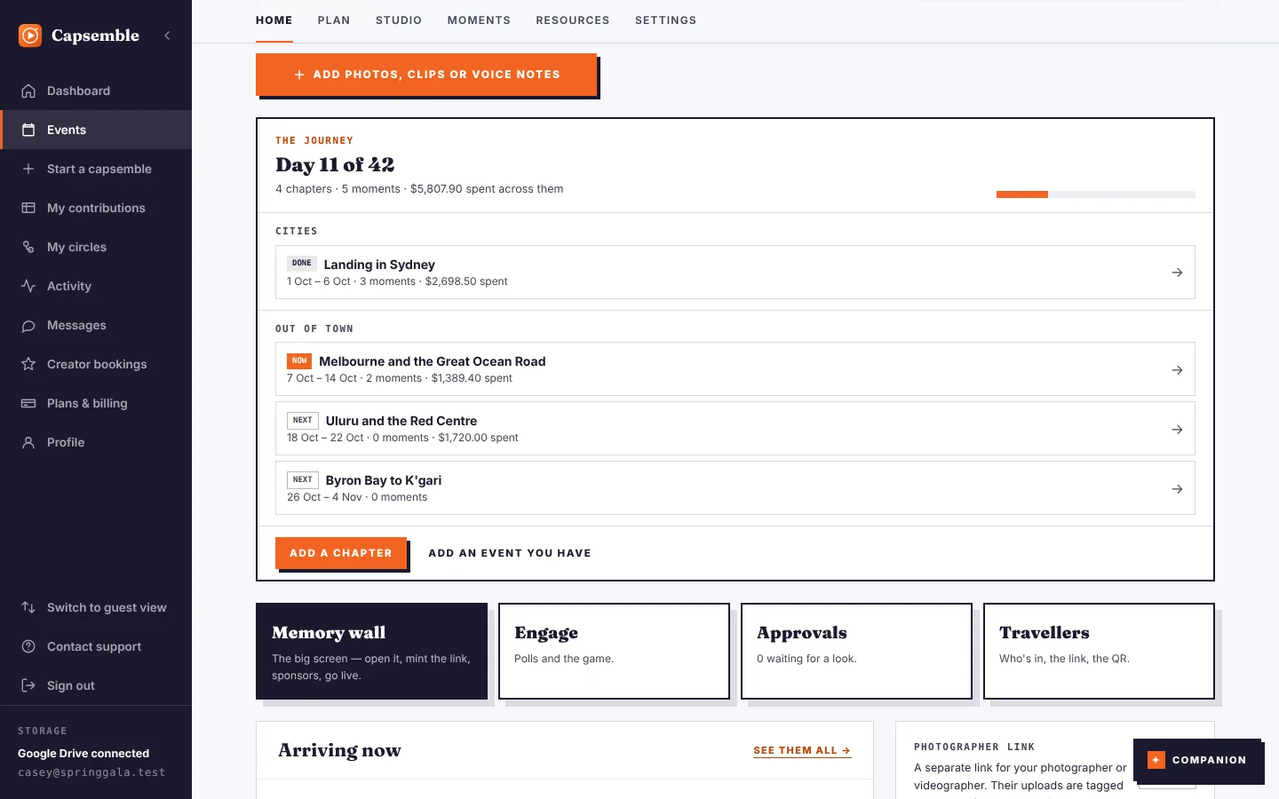This screenshot has height=799, width=1279.
Task: Click the Contact support help icon
Action: pos(28,646)
